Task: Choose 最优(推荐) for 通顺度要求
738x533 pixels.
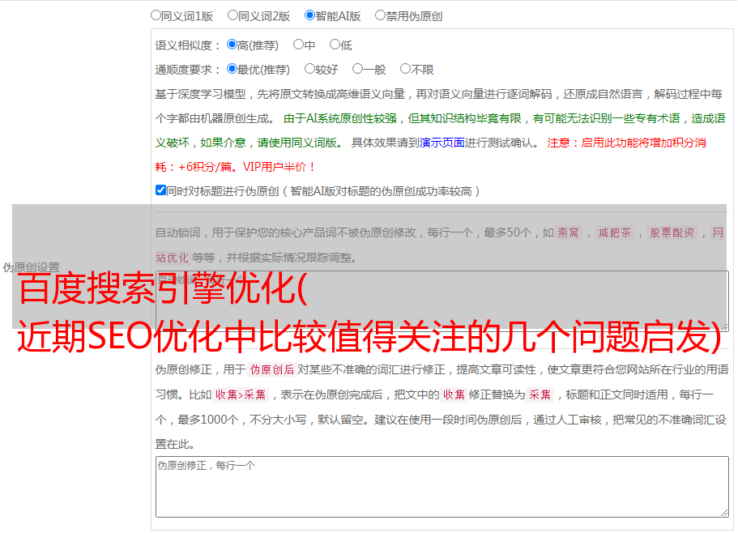Action: [232, 69]
